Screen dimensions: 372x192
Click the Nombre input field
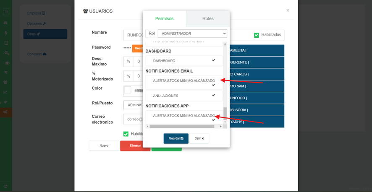pyautogui.click(x=133, y=35)
